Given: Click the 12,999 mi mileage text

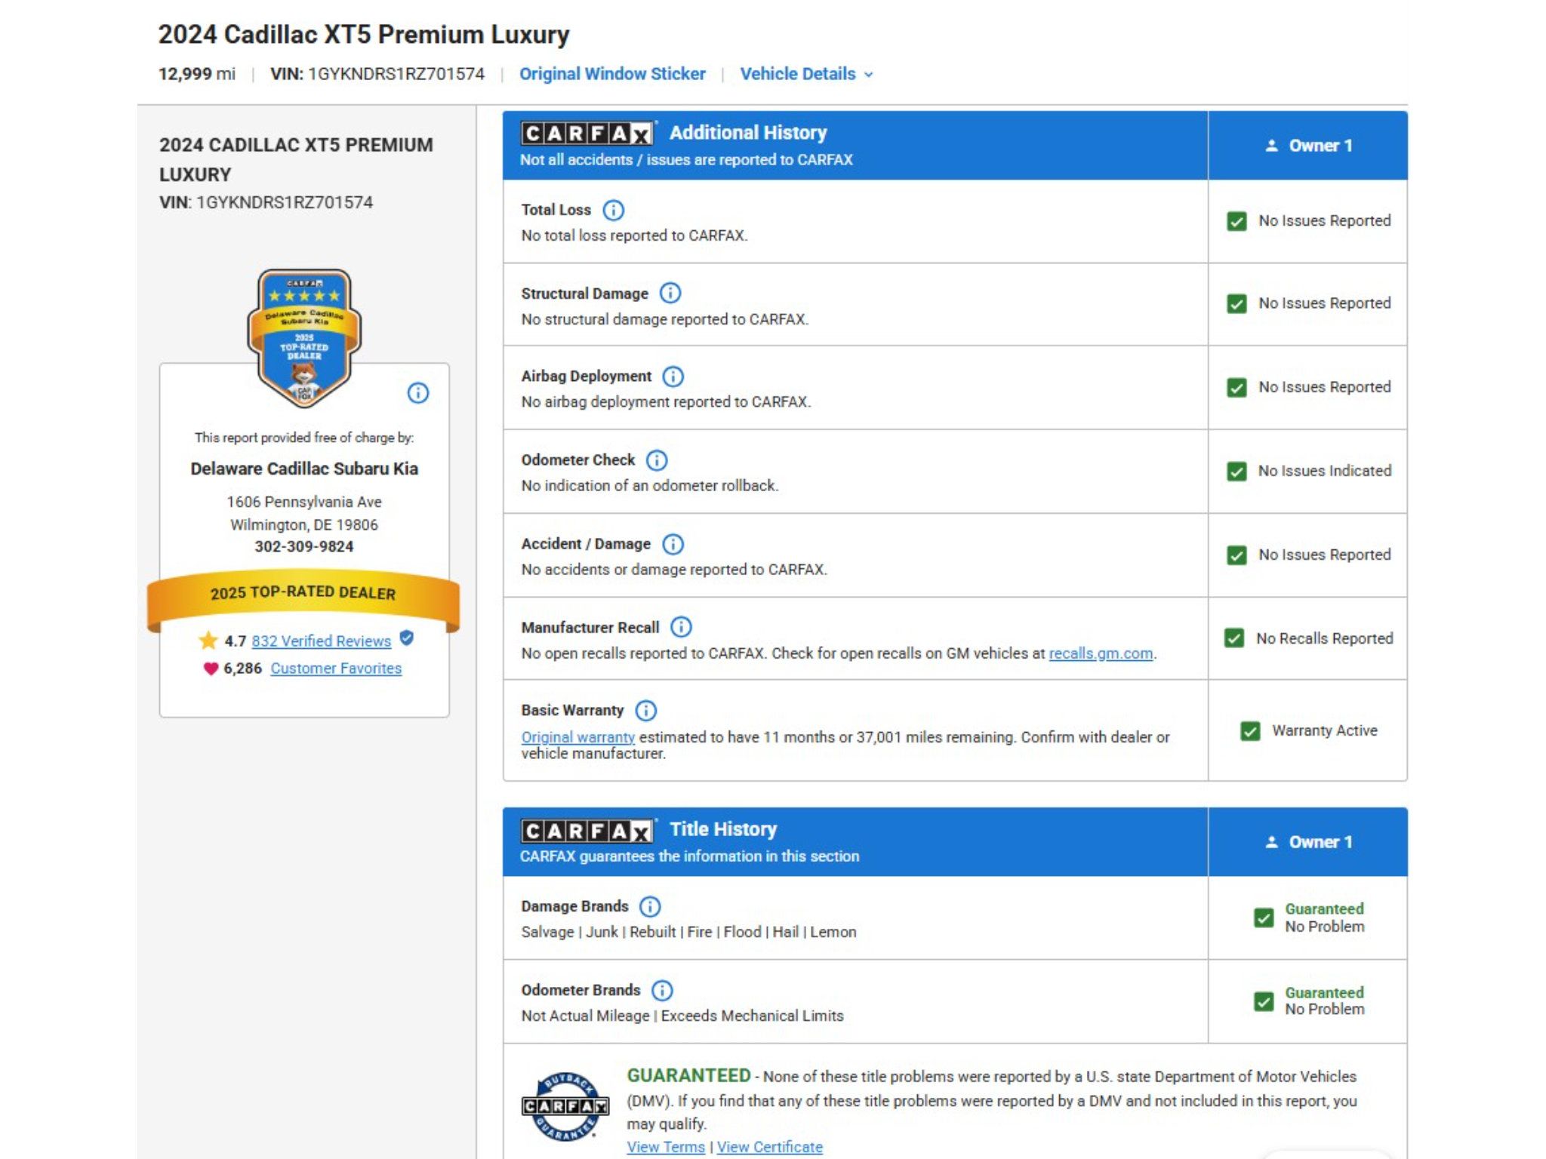Looking at the screenshot, I should click(x=197, y=74).
